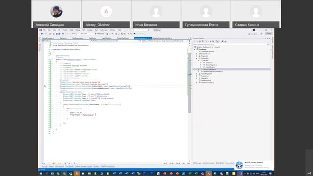Open the Error List bottom tab
313x176 pixels.
(45, 166)
